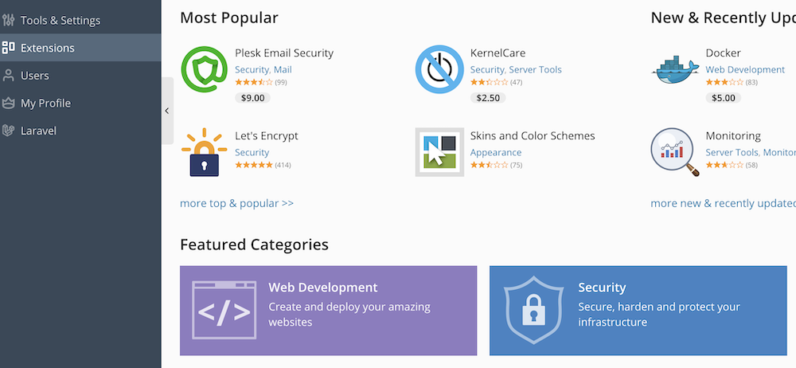Open the Extensions sidebar menu item
The image size is (796, 368).
pos(48,48)
